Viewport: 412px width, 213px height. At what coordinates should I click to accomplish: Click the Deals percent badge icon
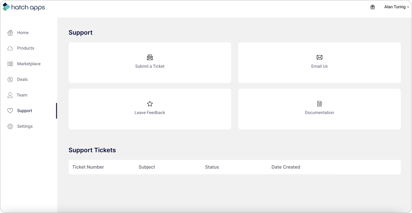tap(10, 80)
